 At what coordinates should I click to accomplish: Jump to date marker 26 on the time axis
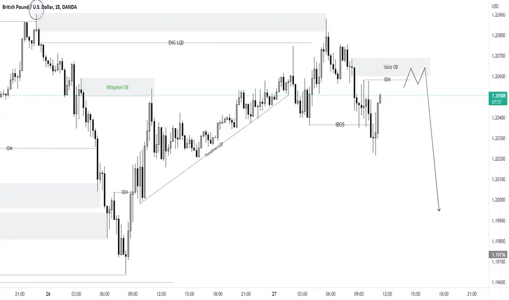tap(48, 294)
